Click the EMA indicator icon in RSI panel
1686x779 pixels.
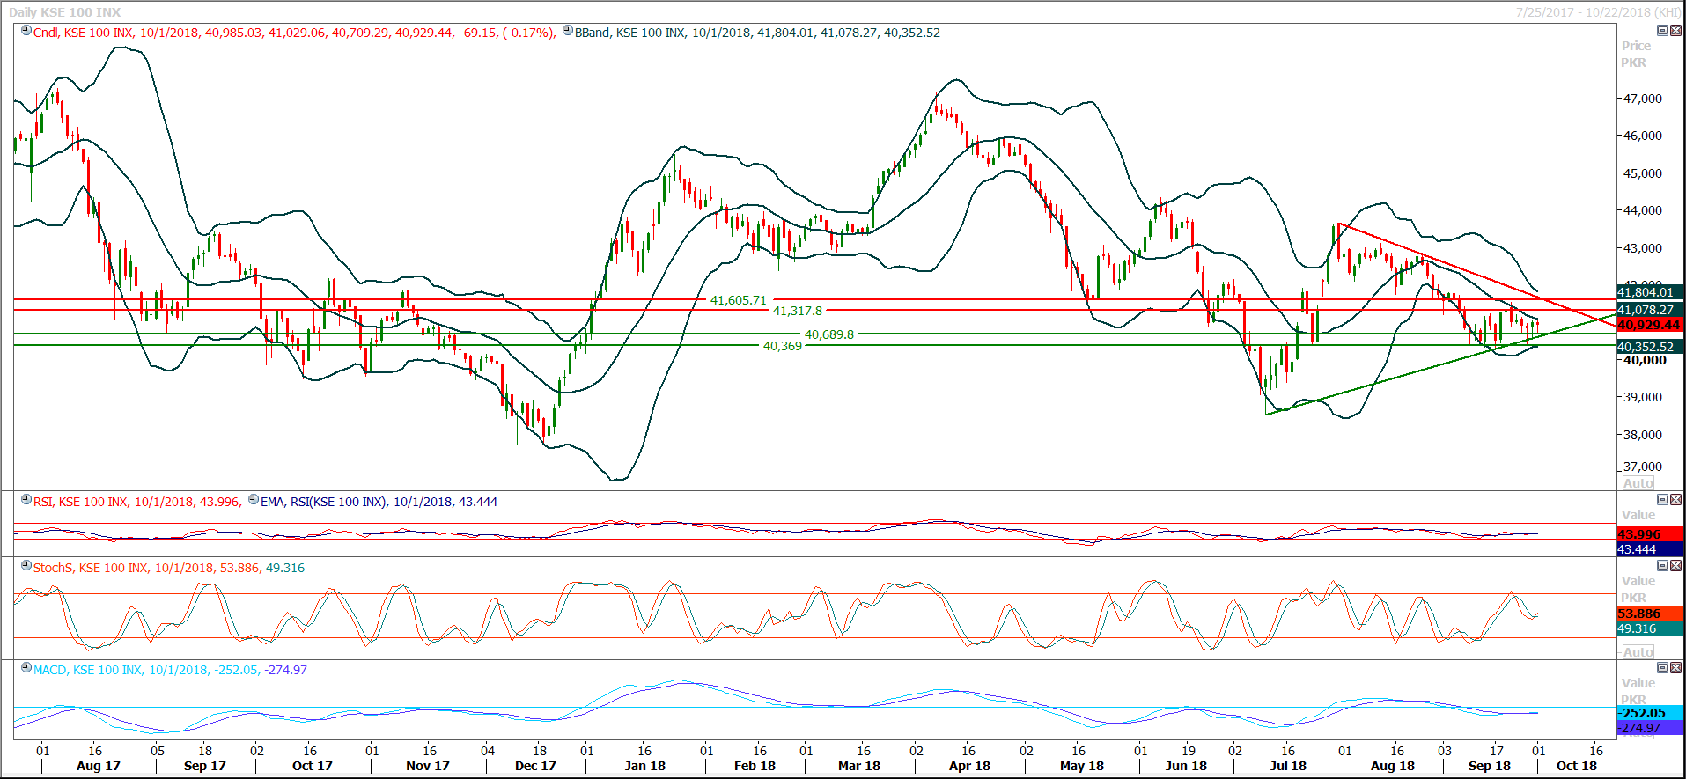coord(254,500)
